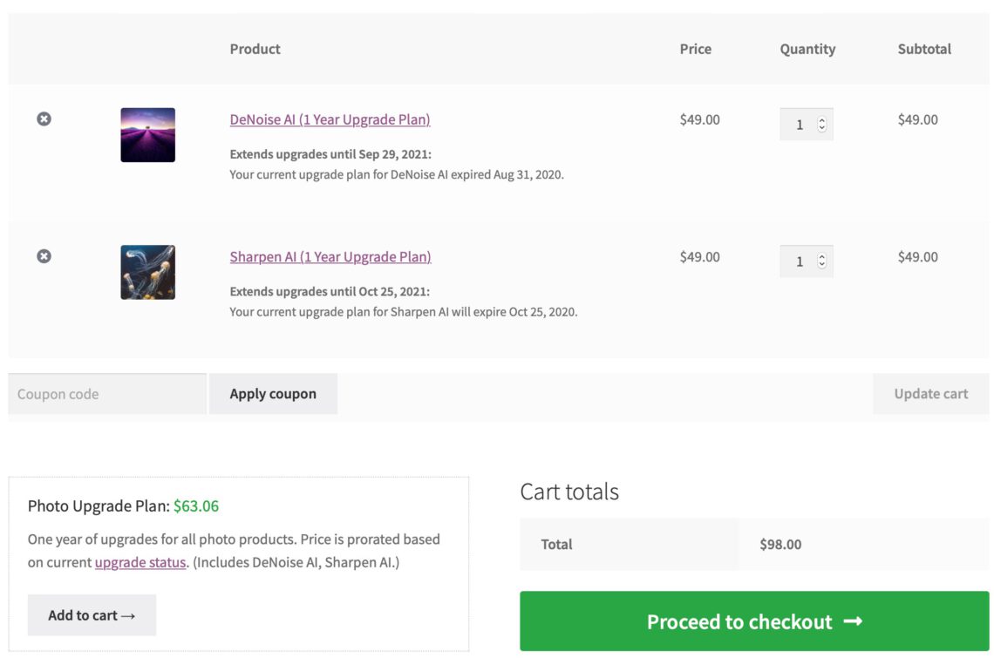The width and height of the screenshot is (994, 658).
Task: Decrease Sharpen AI quantity with the down arrow
Action: coord(821,265)
